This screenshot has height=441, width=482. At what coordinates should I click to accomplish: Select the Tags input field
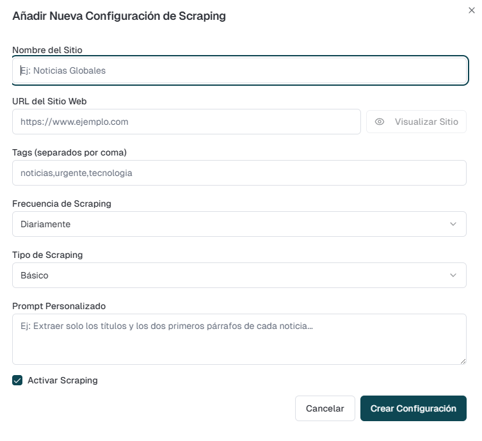pyautogui.click(x=239, y=173)
